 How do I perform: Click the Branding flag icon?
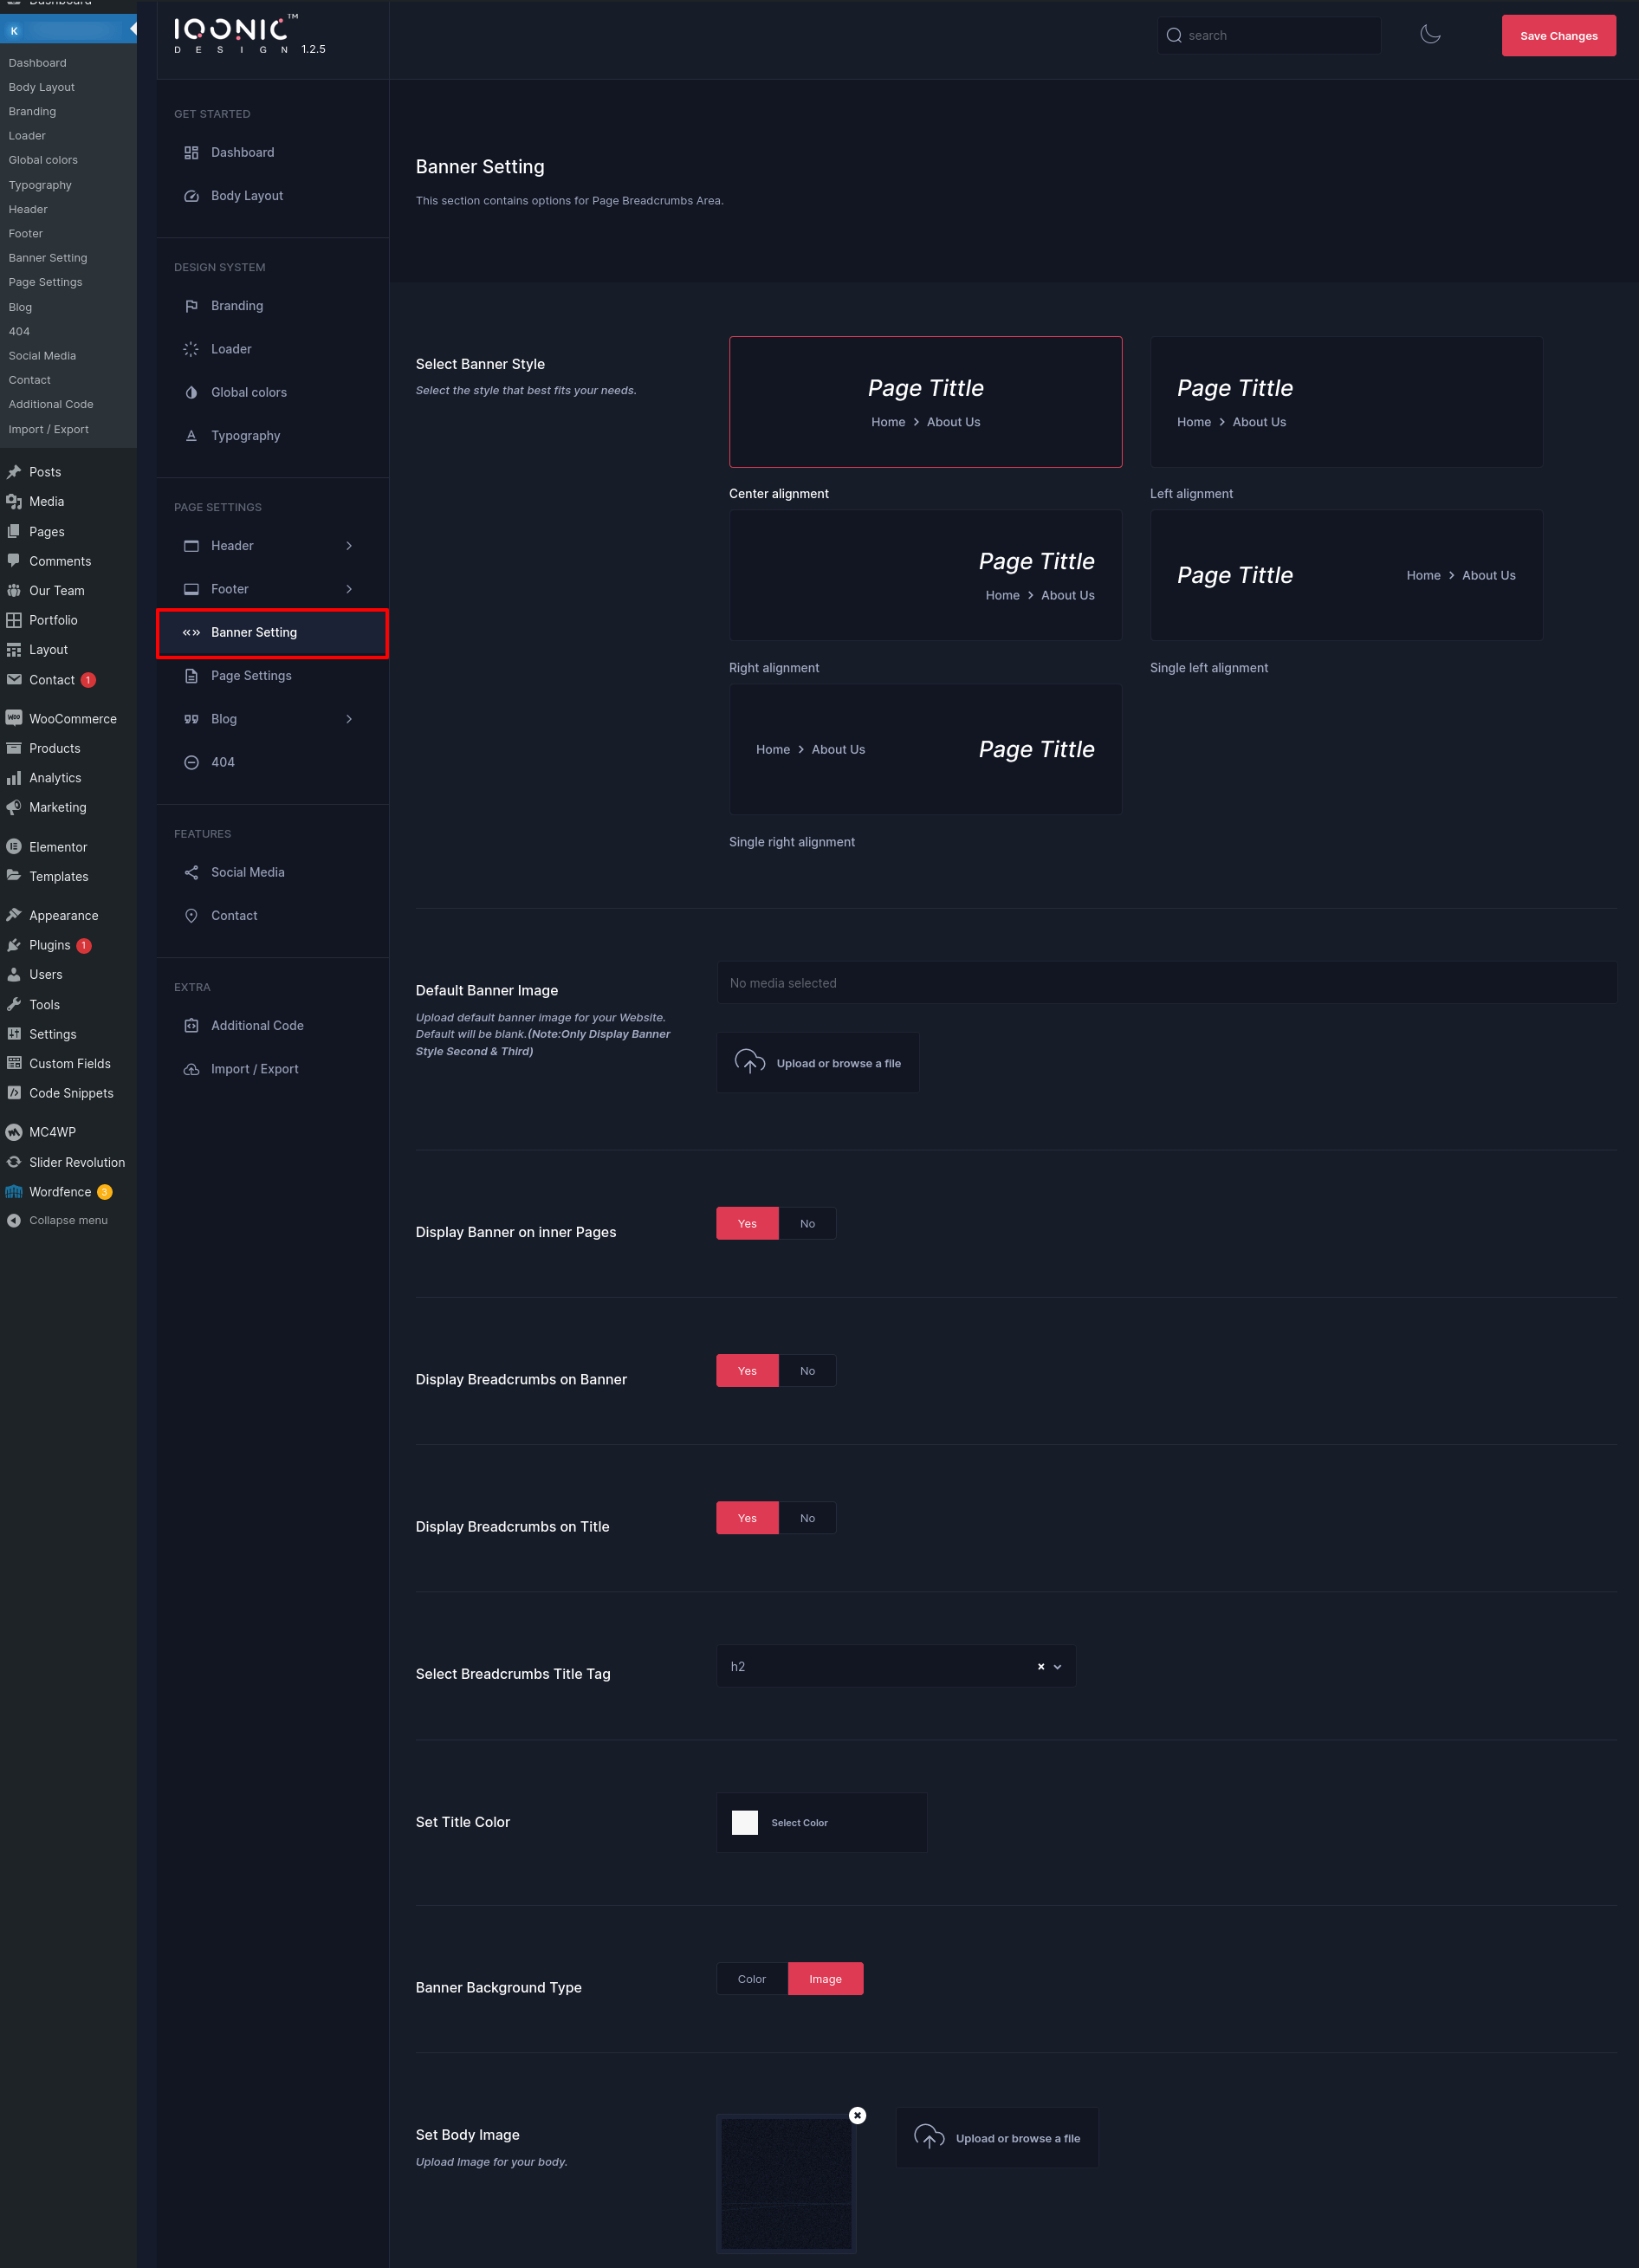coord(191,306)
